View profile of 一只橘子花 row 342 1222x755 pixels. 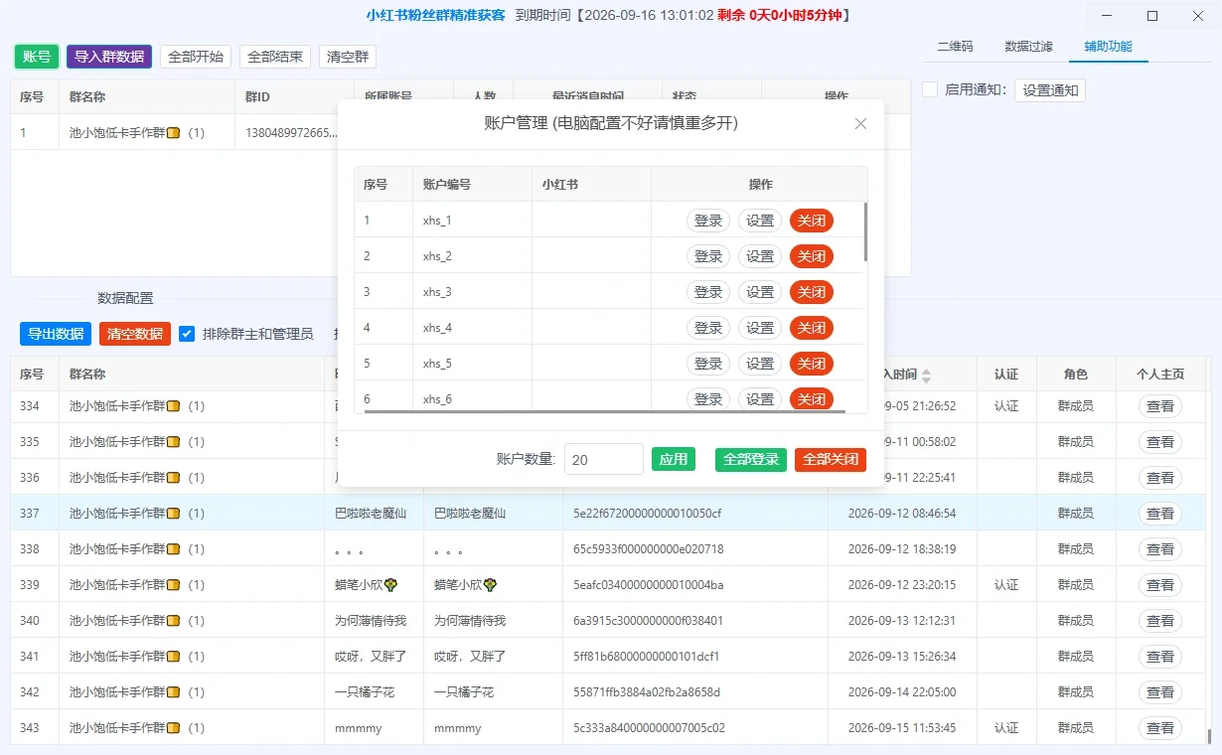point(1160,692)
